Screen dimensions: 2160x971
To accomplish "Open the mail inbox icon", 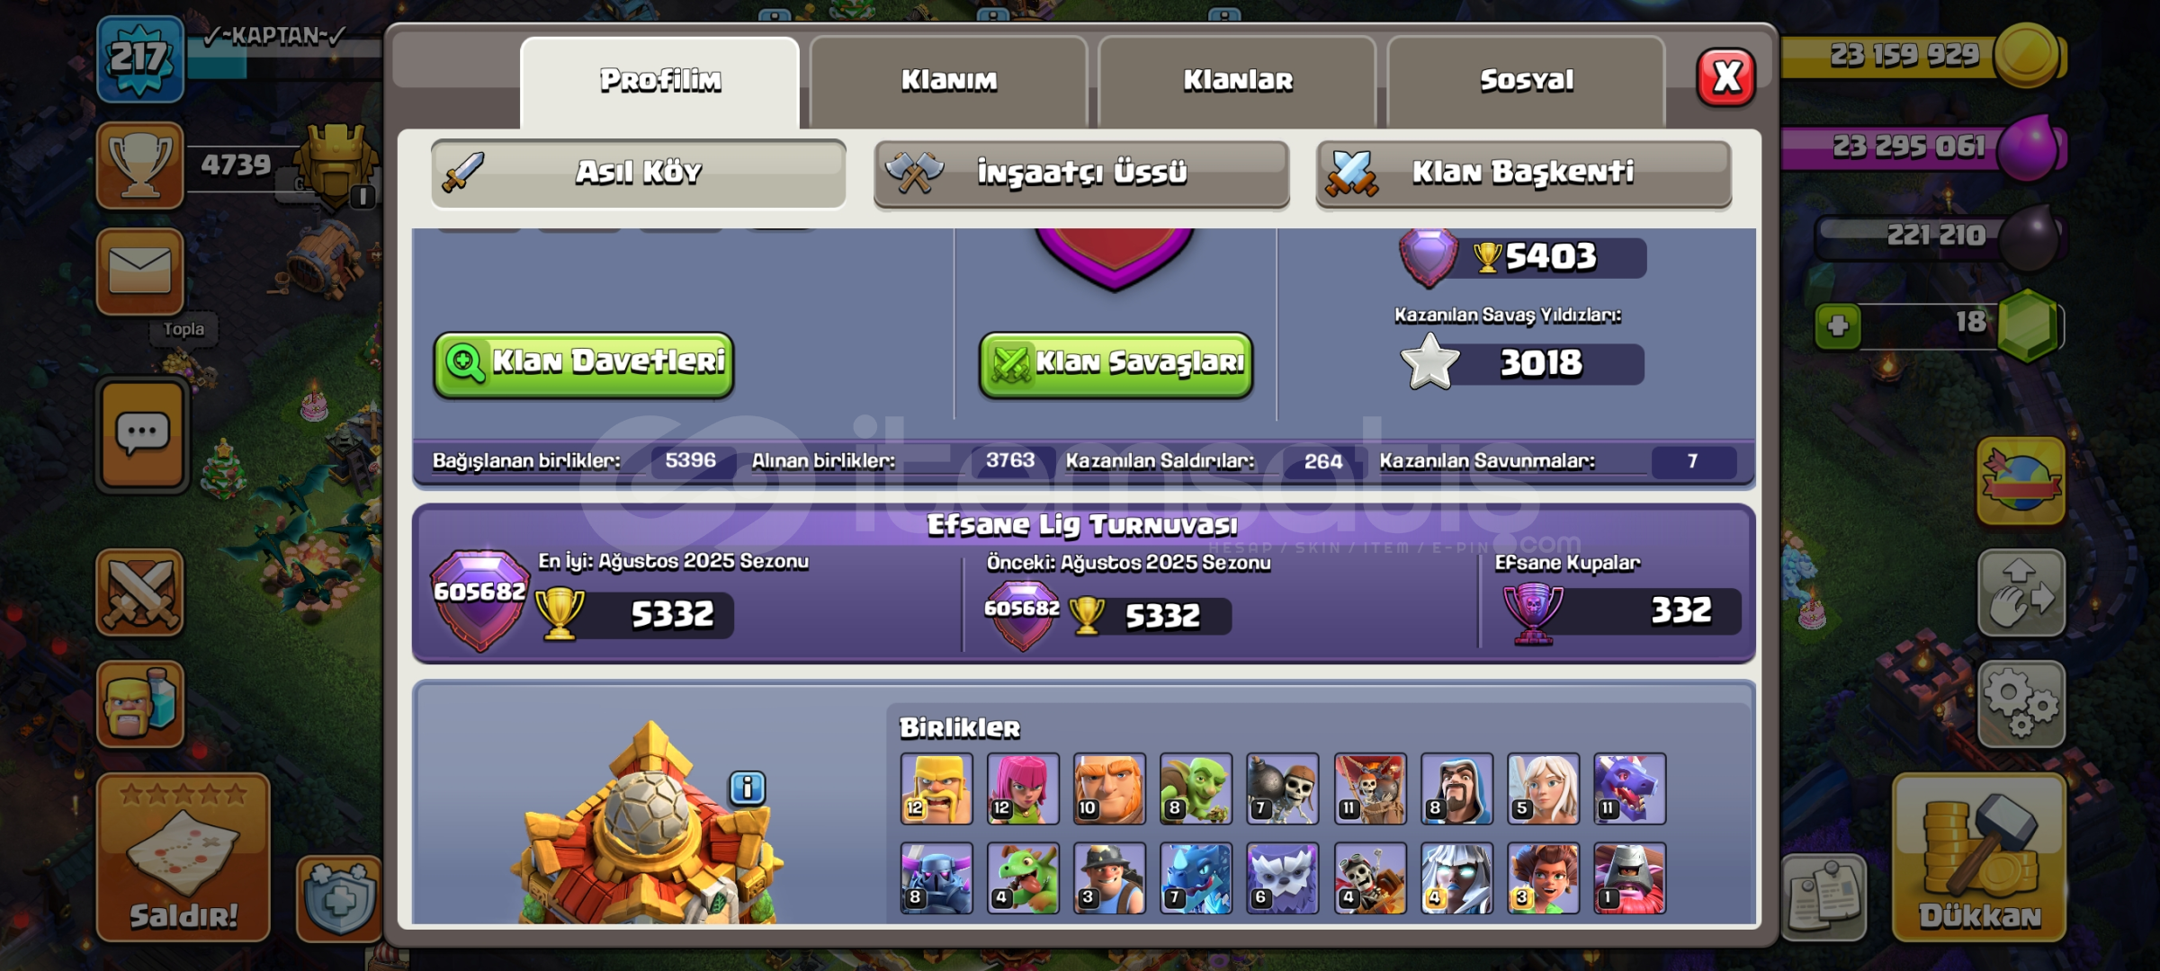I will point(139,271).
